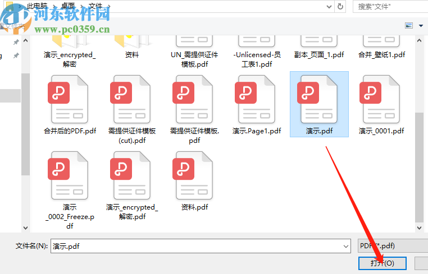The image size is (428, 274).
Task: Click the file list vertical scrollbar thumb
Action: click(x=419, y=167)
